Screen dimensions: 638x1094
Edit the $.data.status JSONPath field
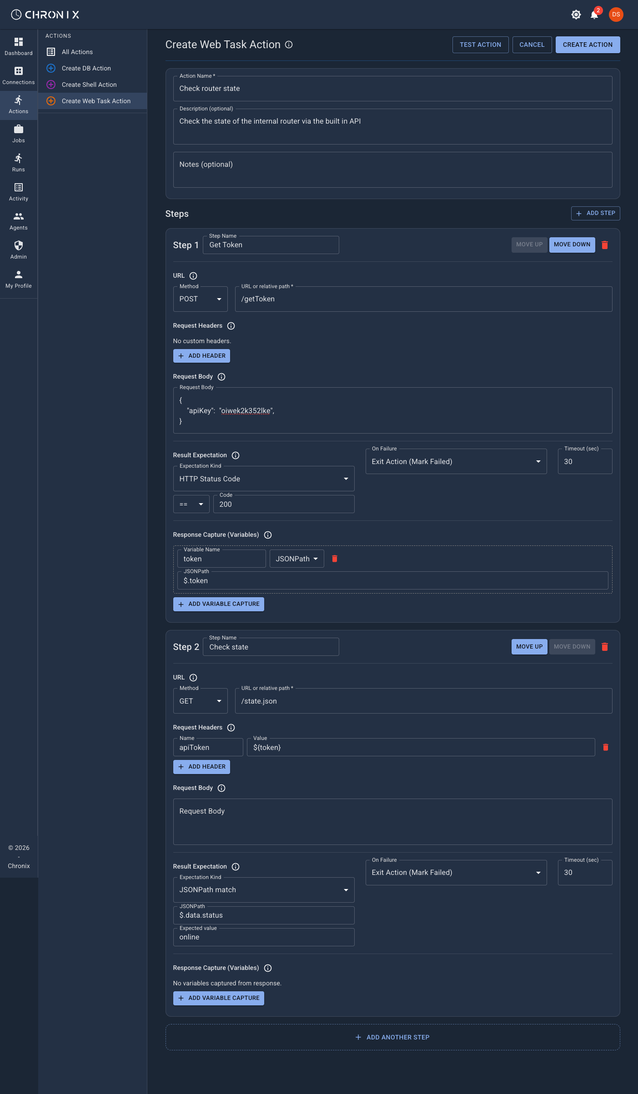point(264,915)
